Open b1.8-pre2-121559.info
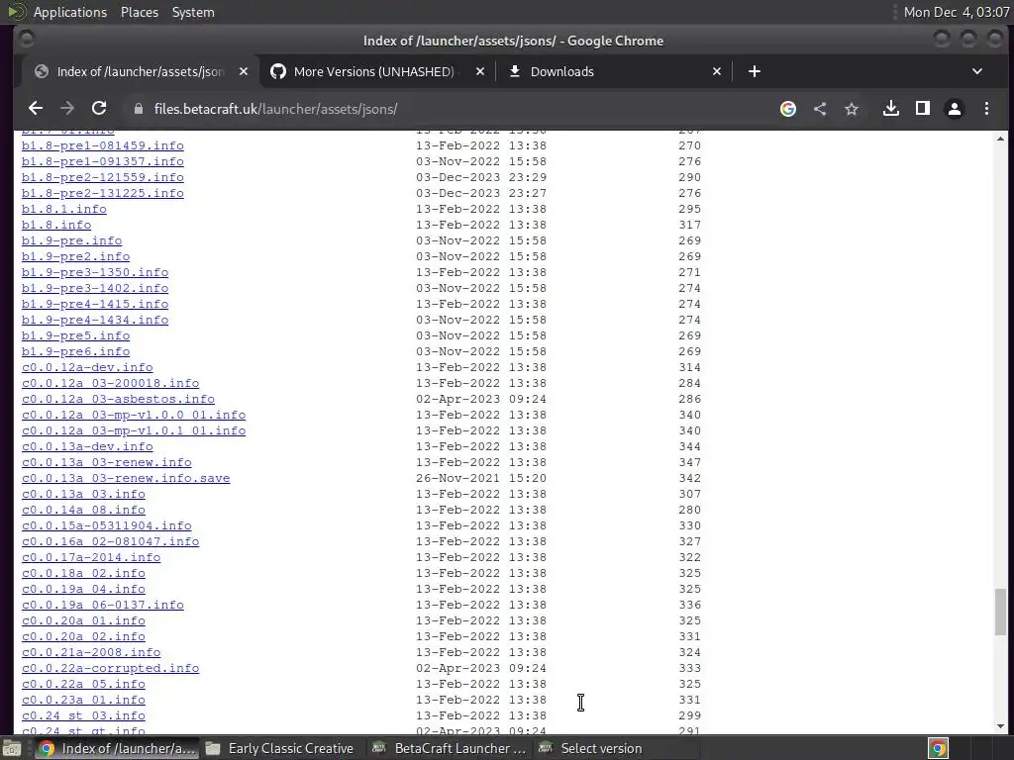The height and width of the screenshot is (760, 1014). tap(102, 177)
